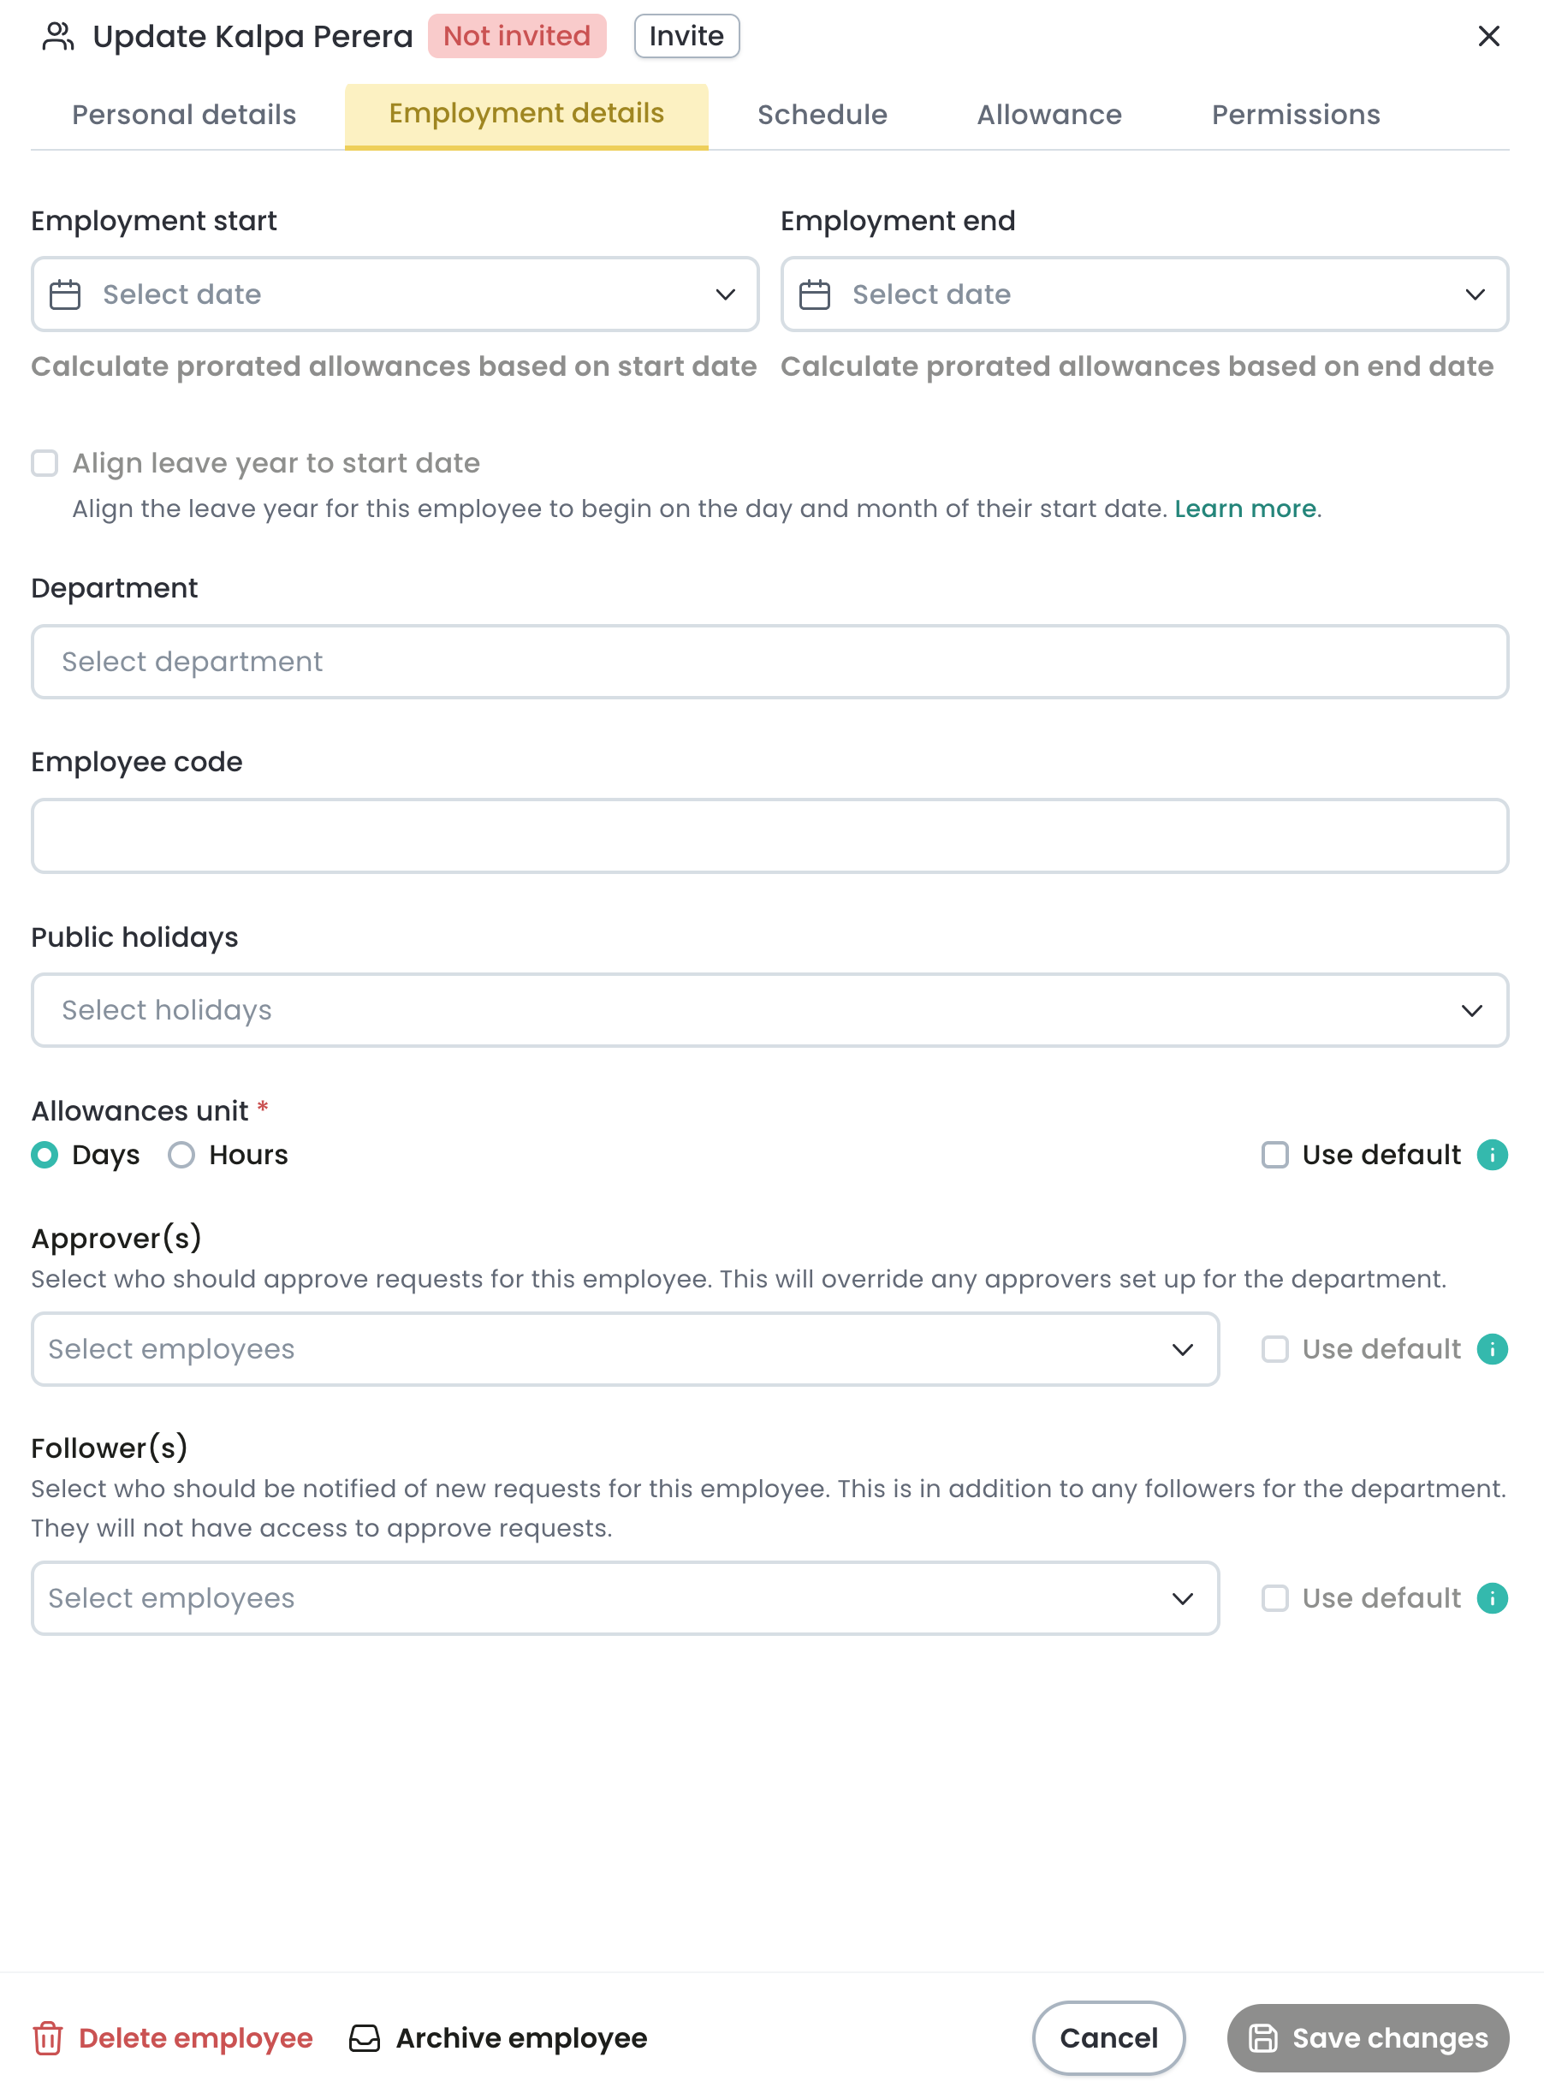The image size is (1544, 2093).
Task: Click info icon next to Allowances unit default
Action: pos(1492,1155)
